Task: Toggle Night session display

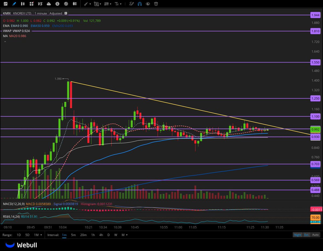Action: [298, 235]
